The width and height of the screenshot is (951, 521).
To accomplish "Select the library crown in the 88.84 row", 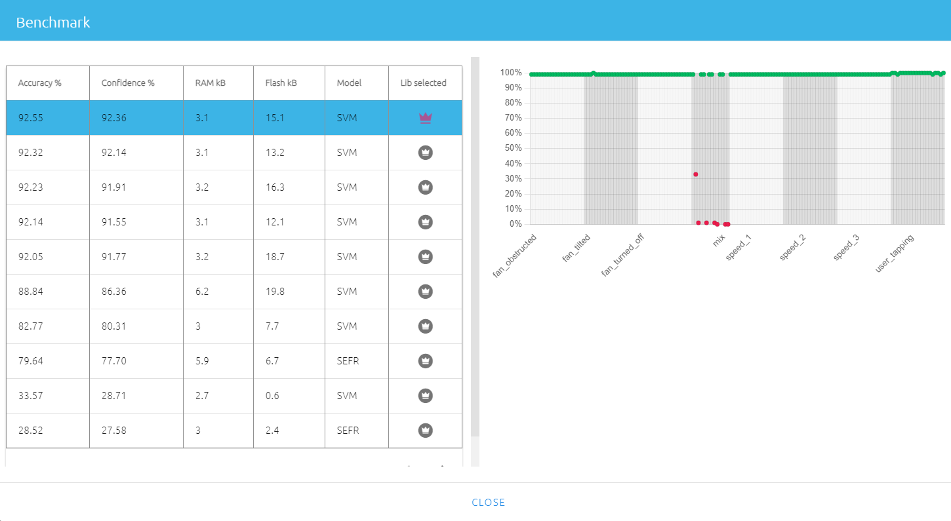I will [x=426, y=292].
